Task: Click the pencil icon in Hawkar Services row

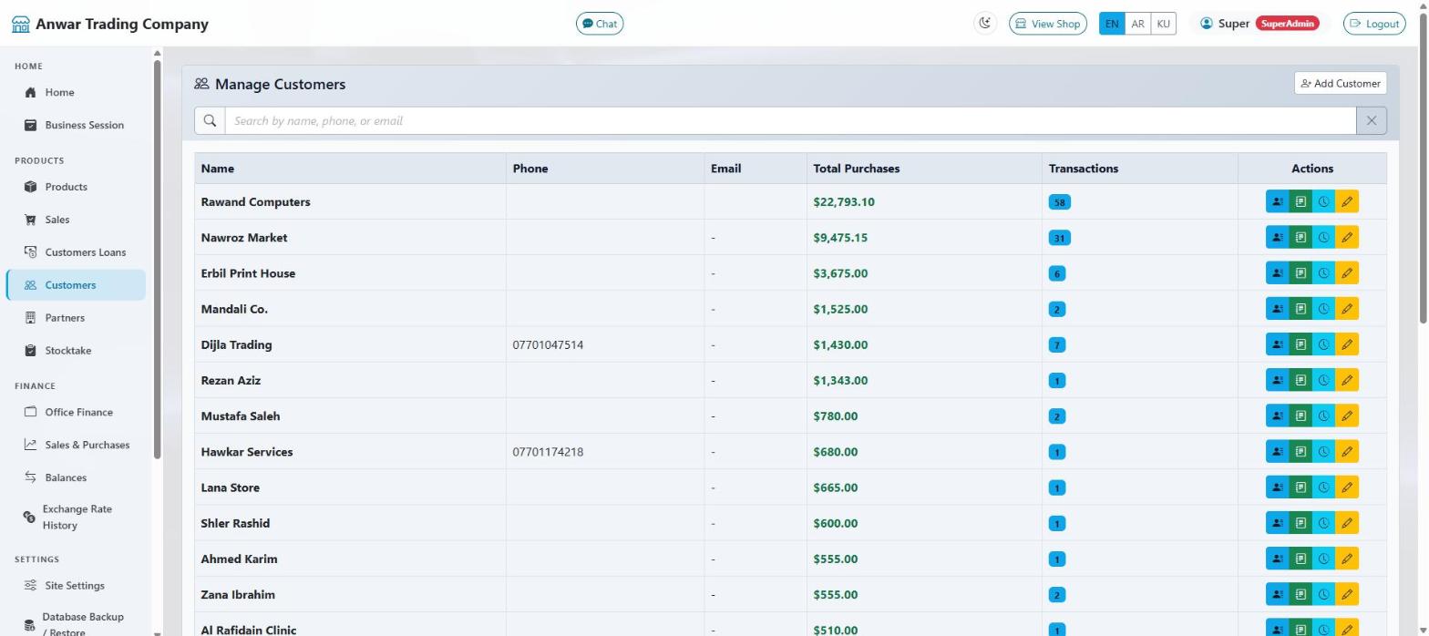Action: (x=1347, y=452)
